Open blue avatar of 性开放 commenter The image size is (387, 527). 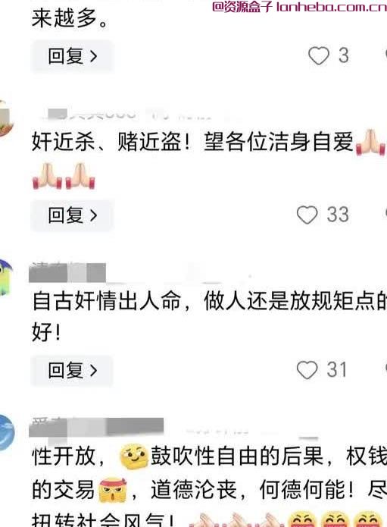[7, 432]
